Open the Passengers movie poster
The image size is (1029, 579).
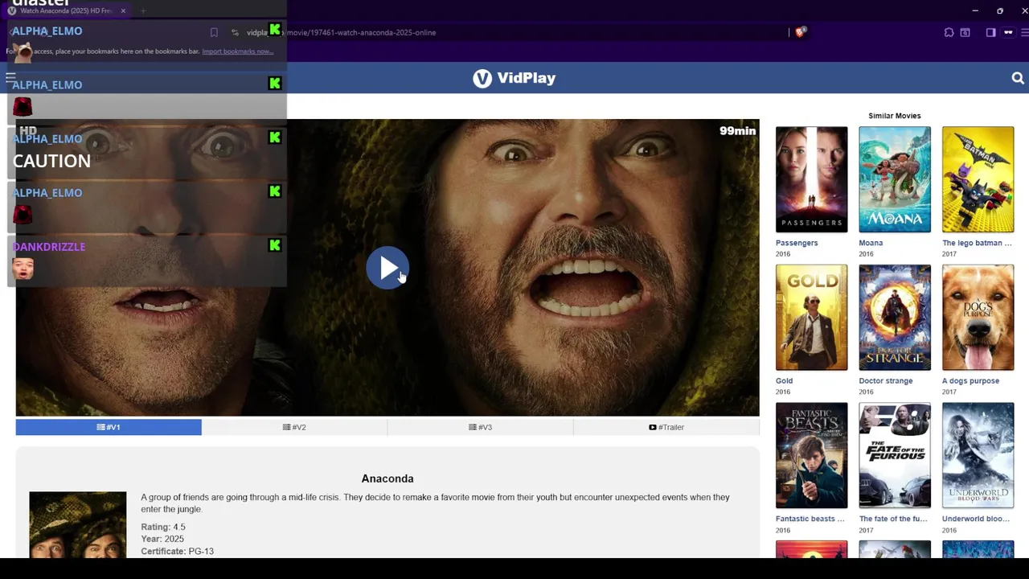811,179
